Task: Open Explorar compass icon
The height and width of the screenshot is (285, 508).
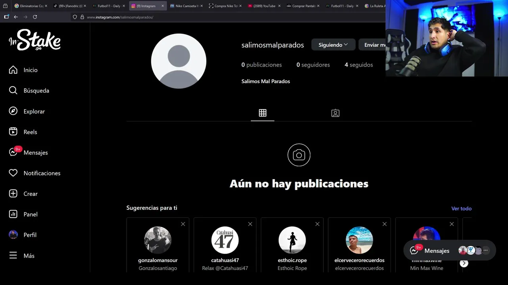Action: pos(13,111)
